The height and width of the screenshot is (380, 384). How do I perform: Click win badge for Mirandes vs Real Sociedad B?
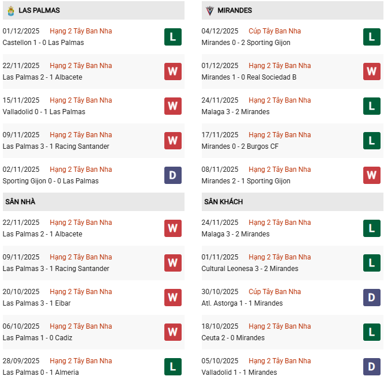(372, 72)
